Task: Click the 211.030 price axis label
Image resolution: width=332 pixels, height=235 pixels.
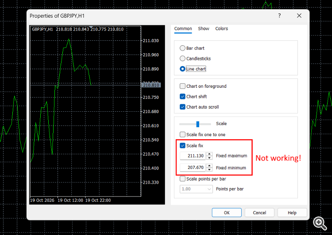Action: [151, 40]
